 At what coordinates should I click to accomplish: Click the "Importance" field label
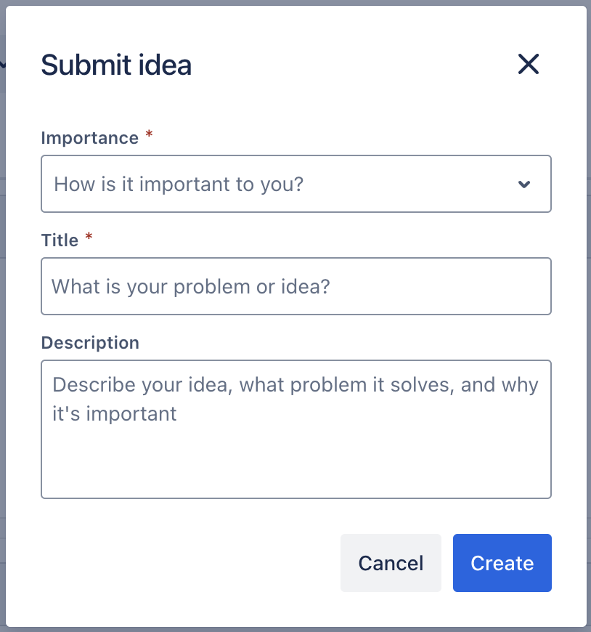89,138
